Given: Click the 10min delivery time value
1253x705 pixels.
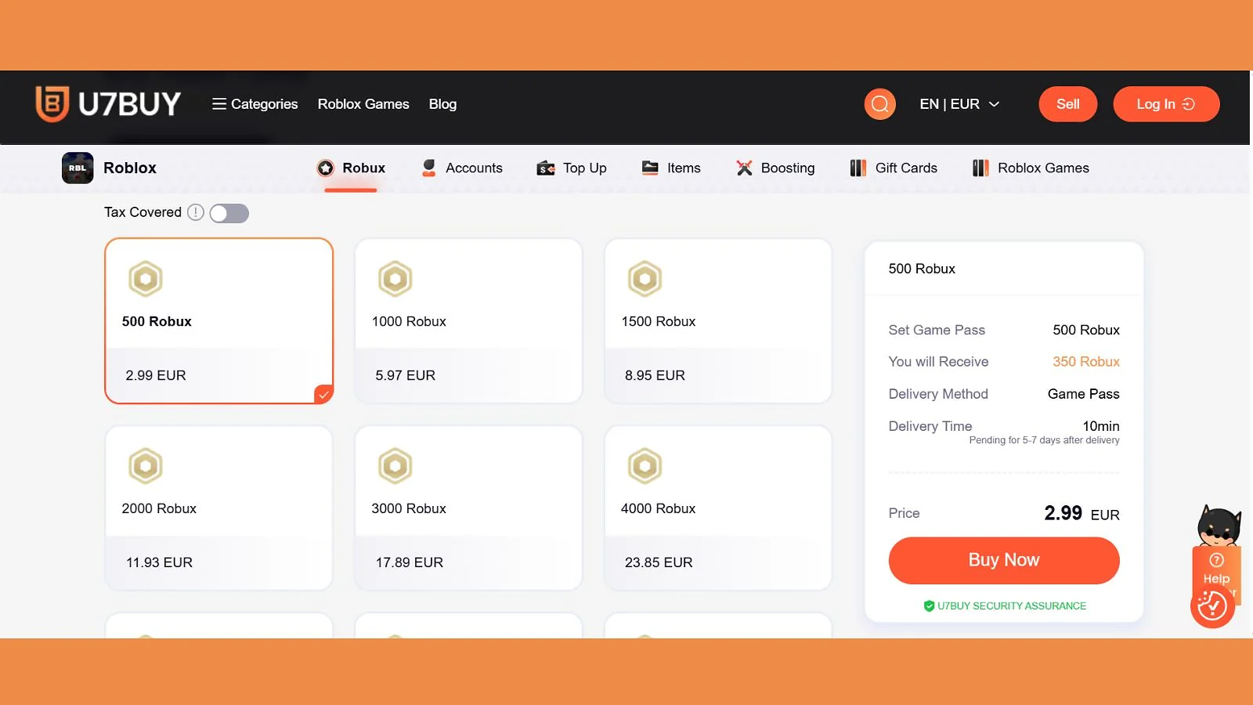Looking at the screenshot, I should (x=1101, y=426).
